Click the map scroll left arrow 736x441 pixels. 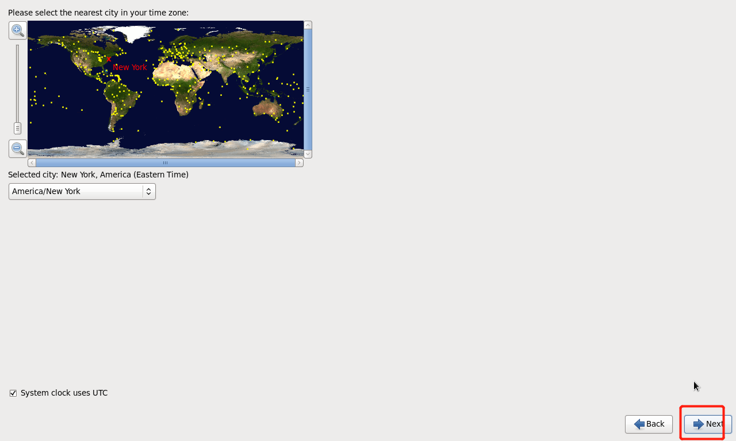point(32,163)
